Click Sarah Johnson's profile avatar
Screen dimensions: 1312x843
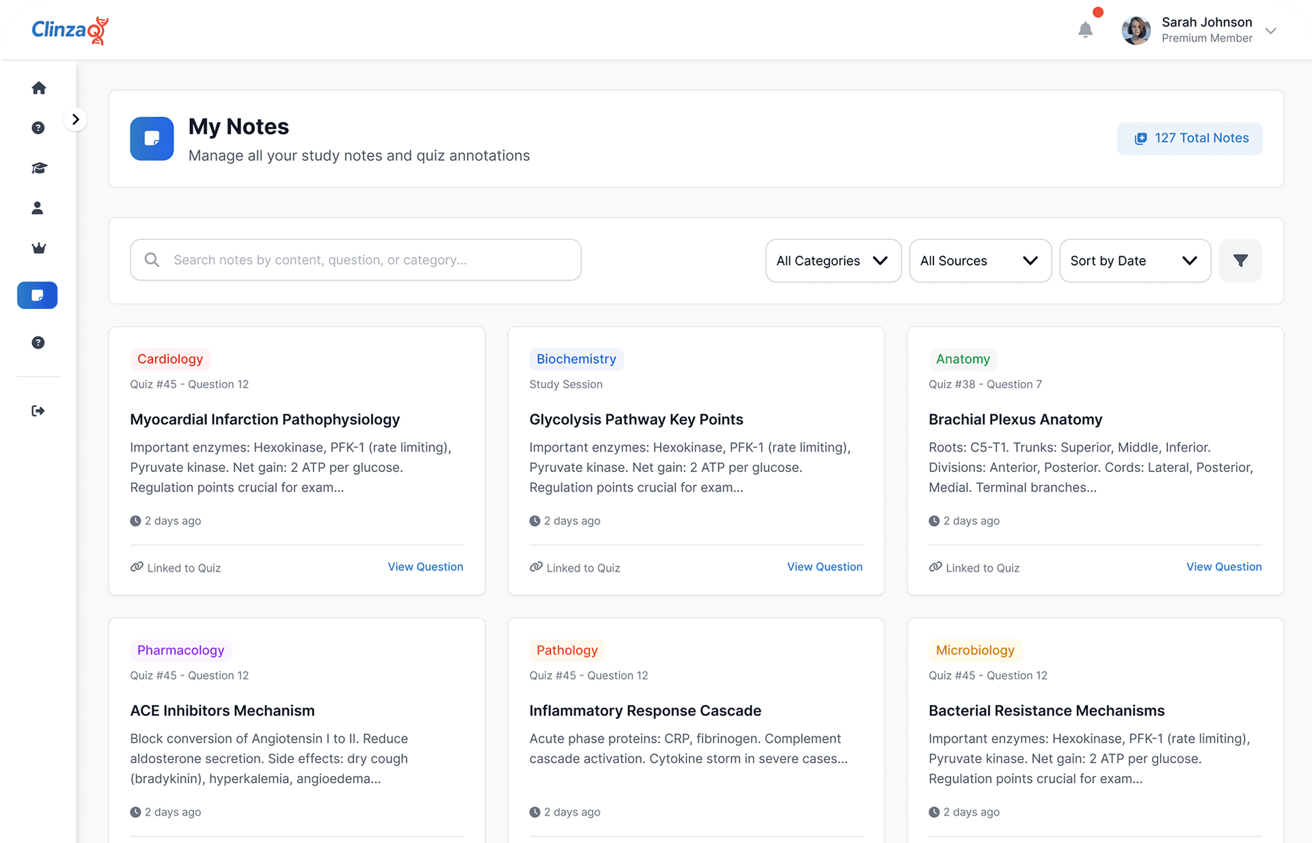(x=1136, y=31)
